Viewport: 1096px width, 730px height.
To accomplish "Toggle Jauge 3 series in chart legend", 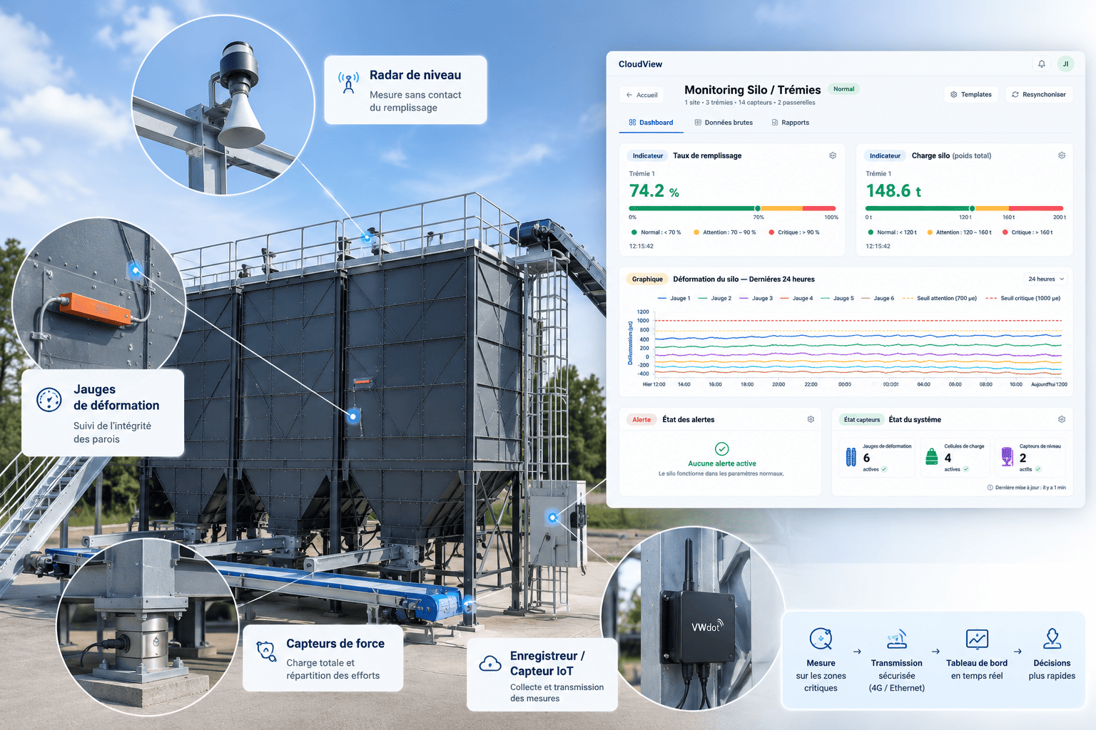I will [756, 298].
